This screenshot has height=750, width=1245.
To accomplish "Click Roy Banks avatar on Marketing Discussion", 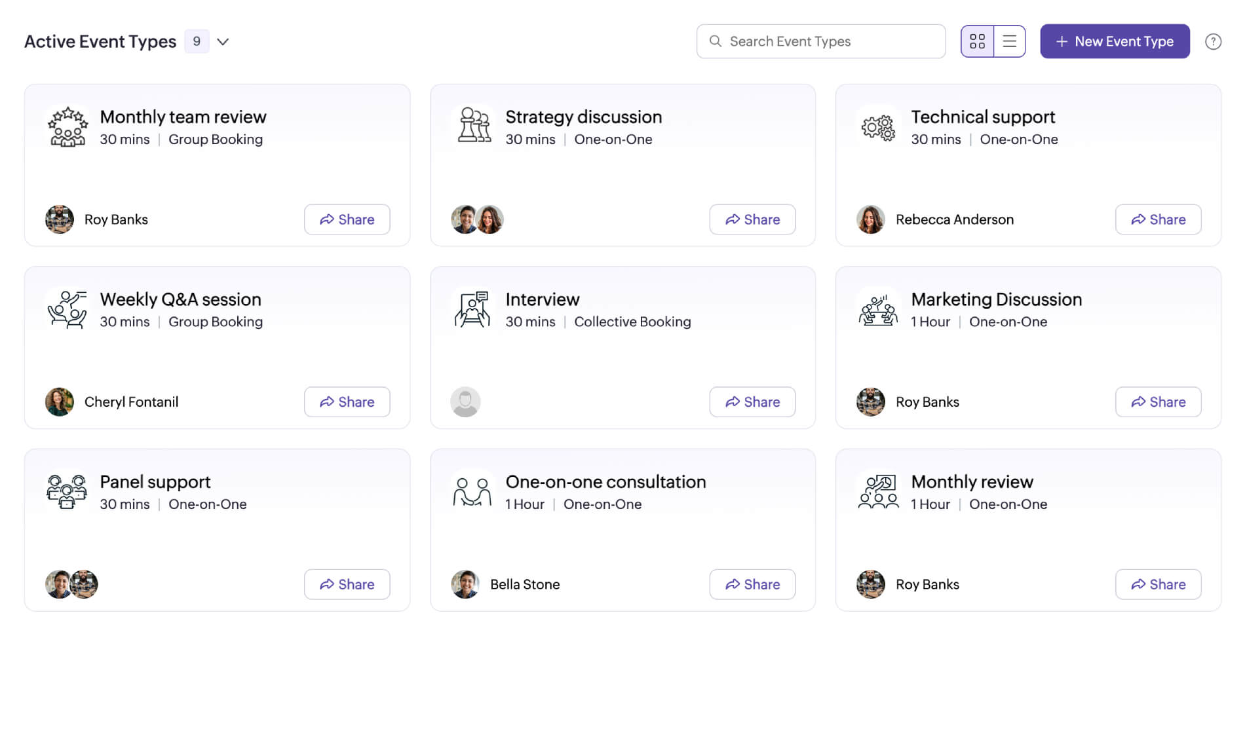I will coord(871,402).
